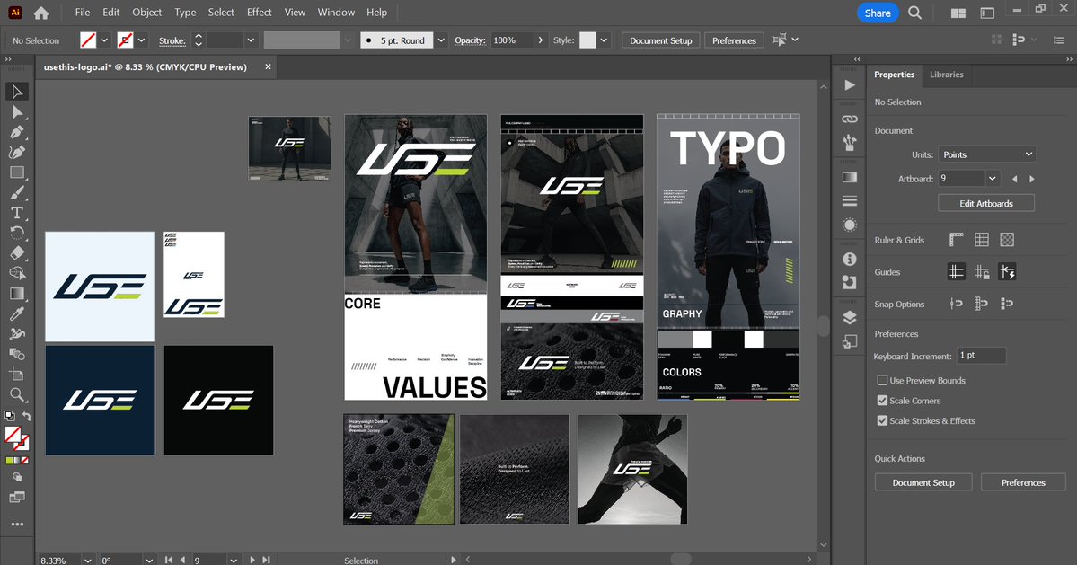This screenshot has width=1077, height=565.
Task: Toggle transparency grid icon
Action: tap(1007, 240)
